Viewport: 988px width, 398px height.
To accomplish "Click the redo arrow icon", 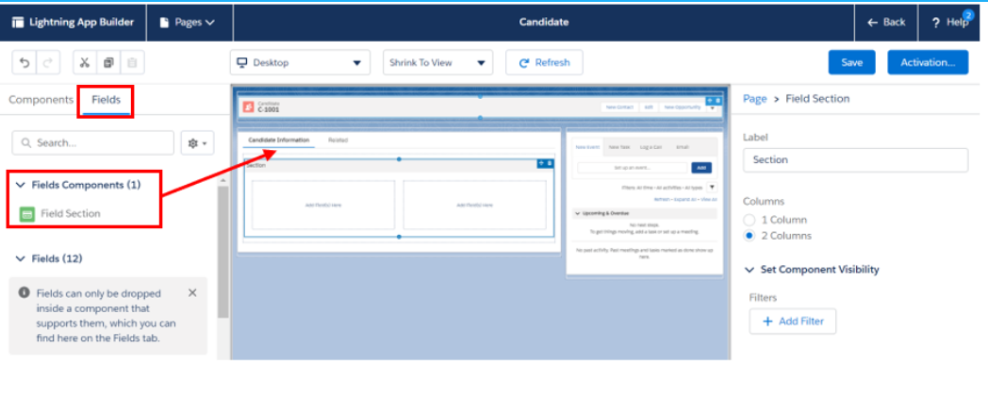I will coord(48,63).
